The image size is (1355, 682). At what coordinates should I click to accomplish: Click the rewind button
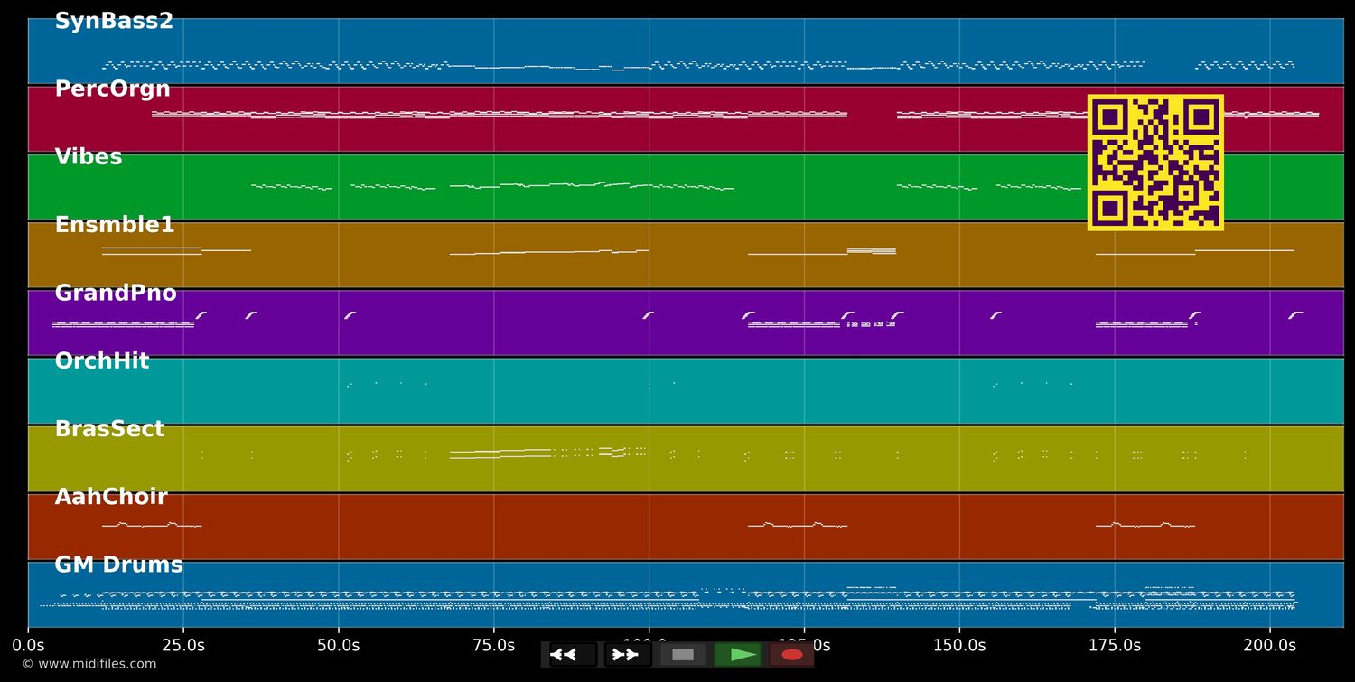click(x=573, y=655)
